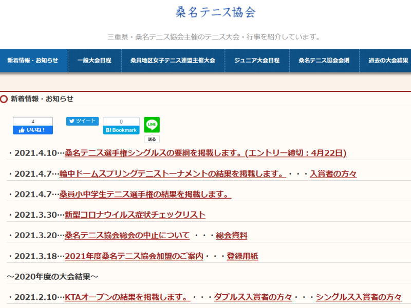Open 新型コロナウイルス症状チェックリスト link
Viewport: 411px width, 308px height.
135,215
